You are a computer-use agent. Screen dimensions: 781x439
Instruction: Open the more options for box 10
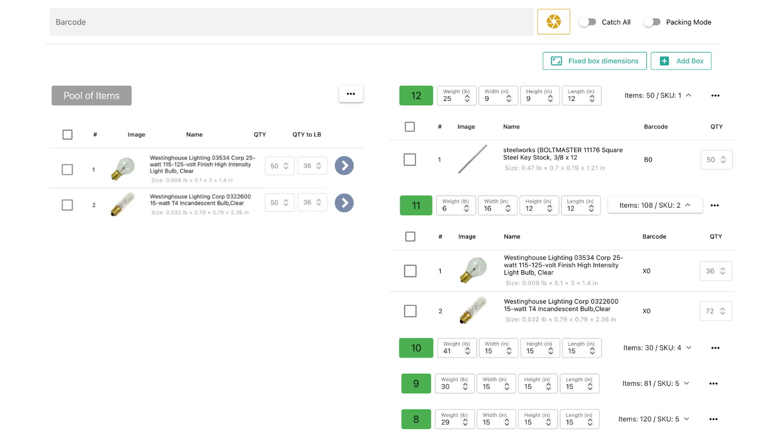point(715,348)
